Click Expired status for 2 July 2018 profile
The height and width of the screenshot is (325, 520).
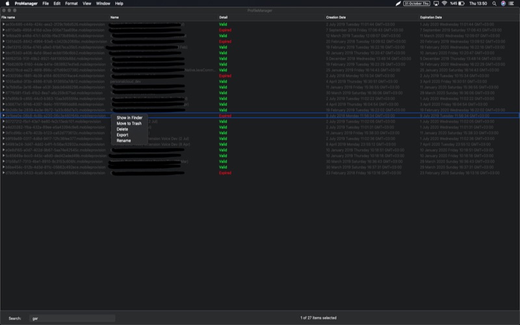coord(225,75)
